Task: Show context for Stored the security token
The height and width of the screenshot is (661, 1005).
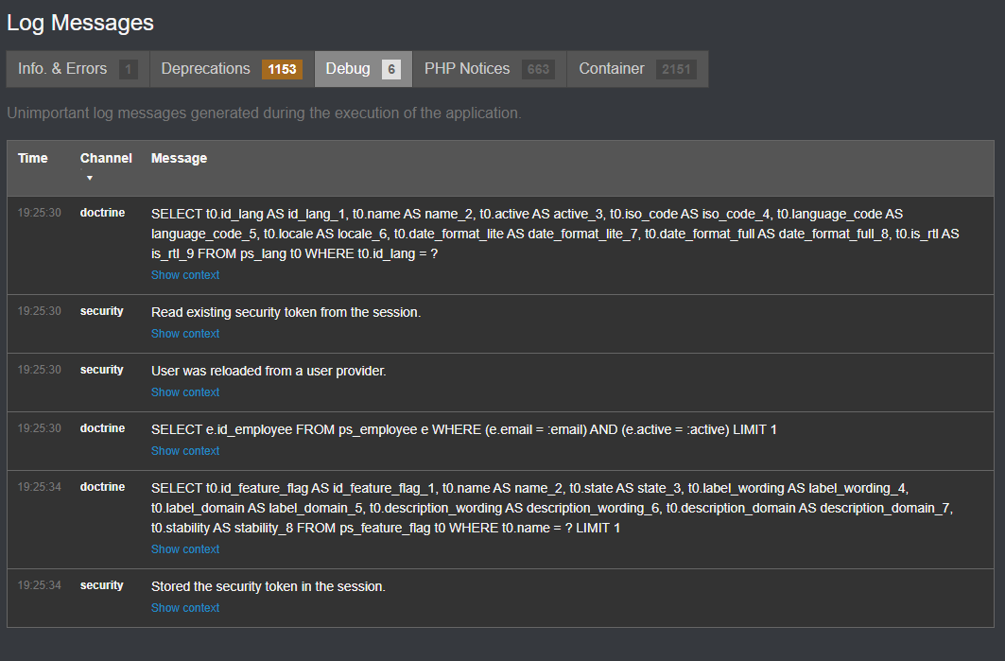Action: (185, 608)
